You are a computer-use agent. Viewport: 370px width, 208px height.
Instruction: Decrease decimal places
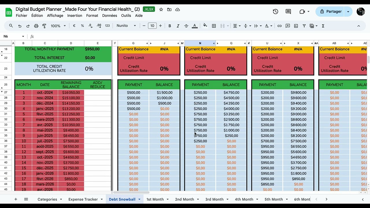(x=90, y=26)
